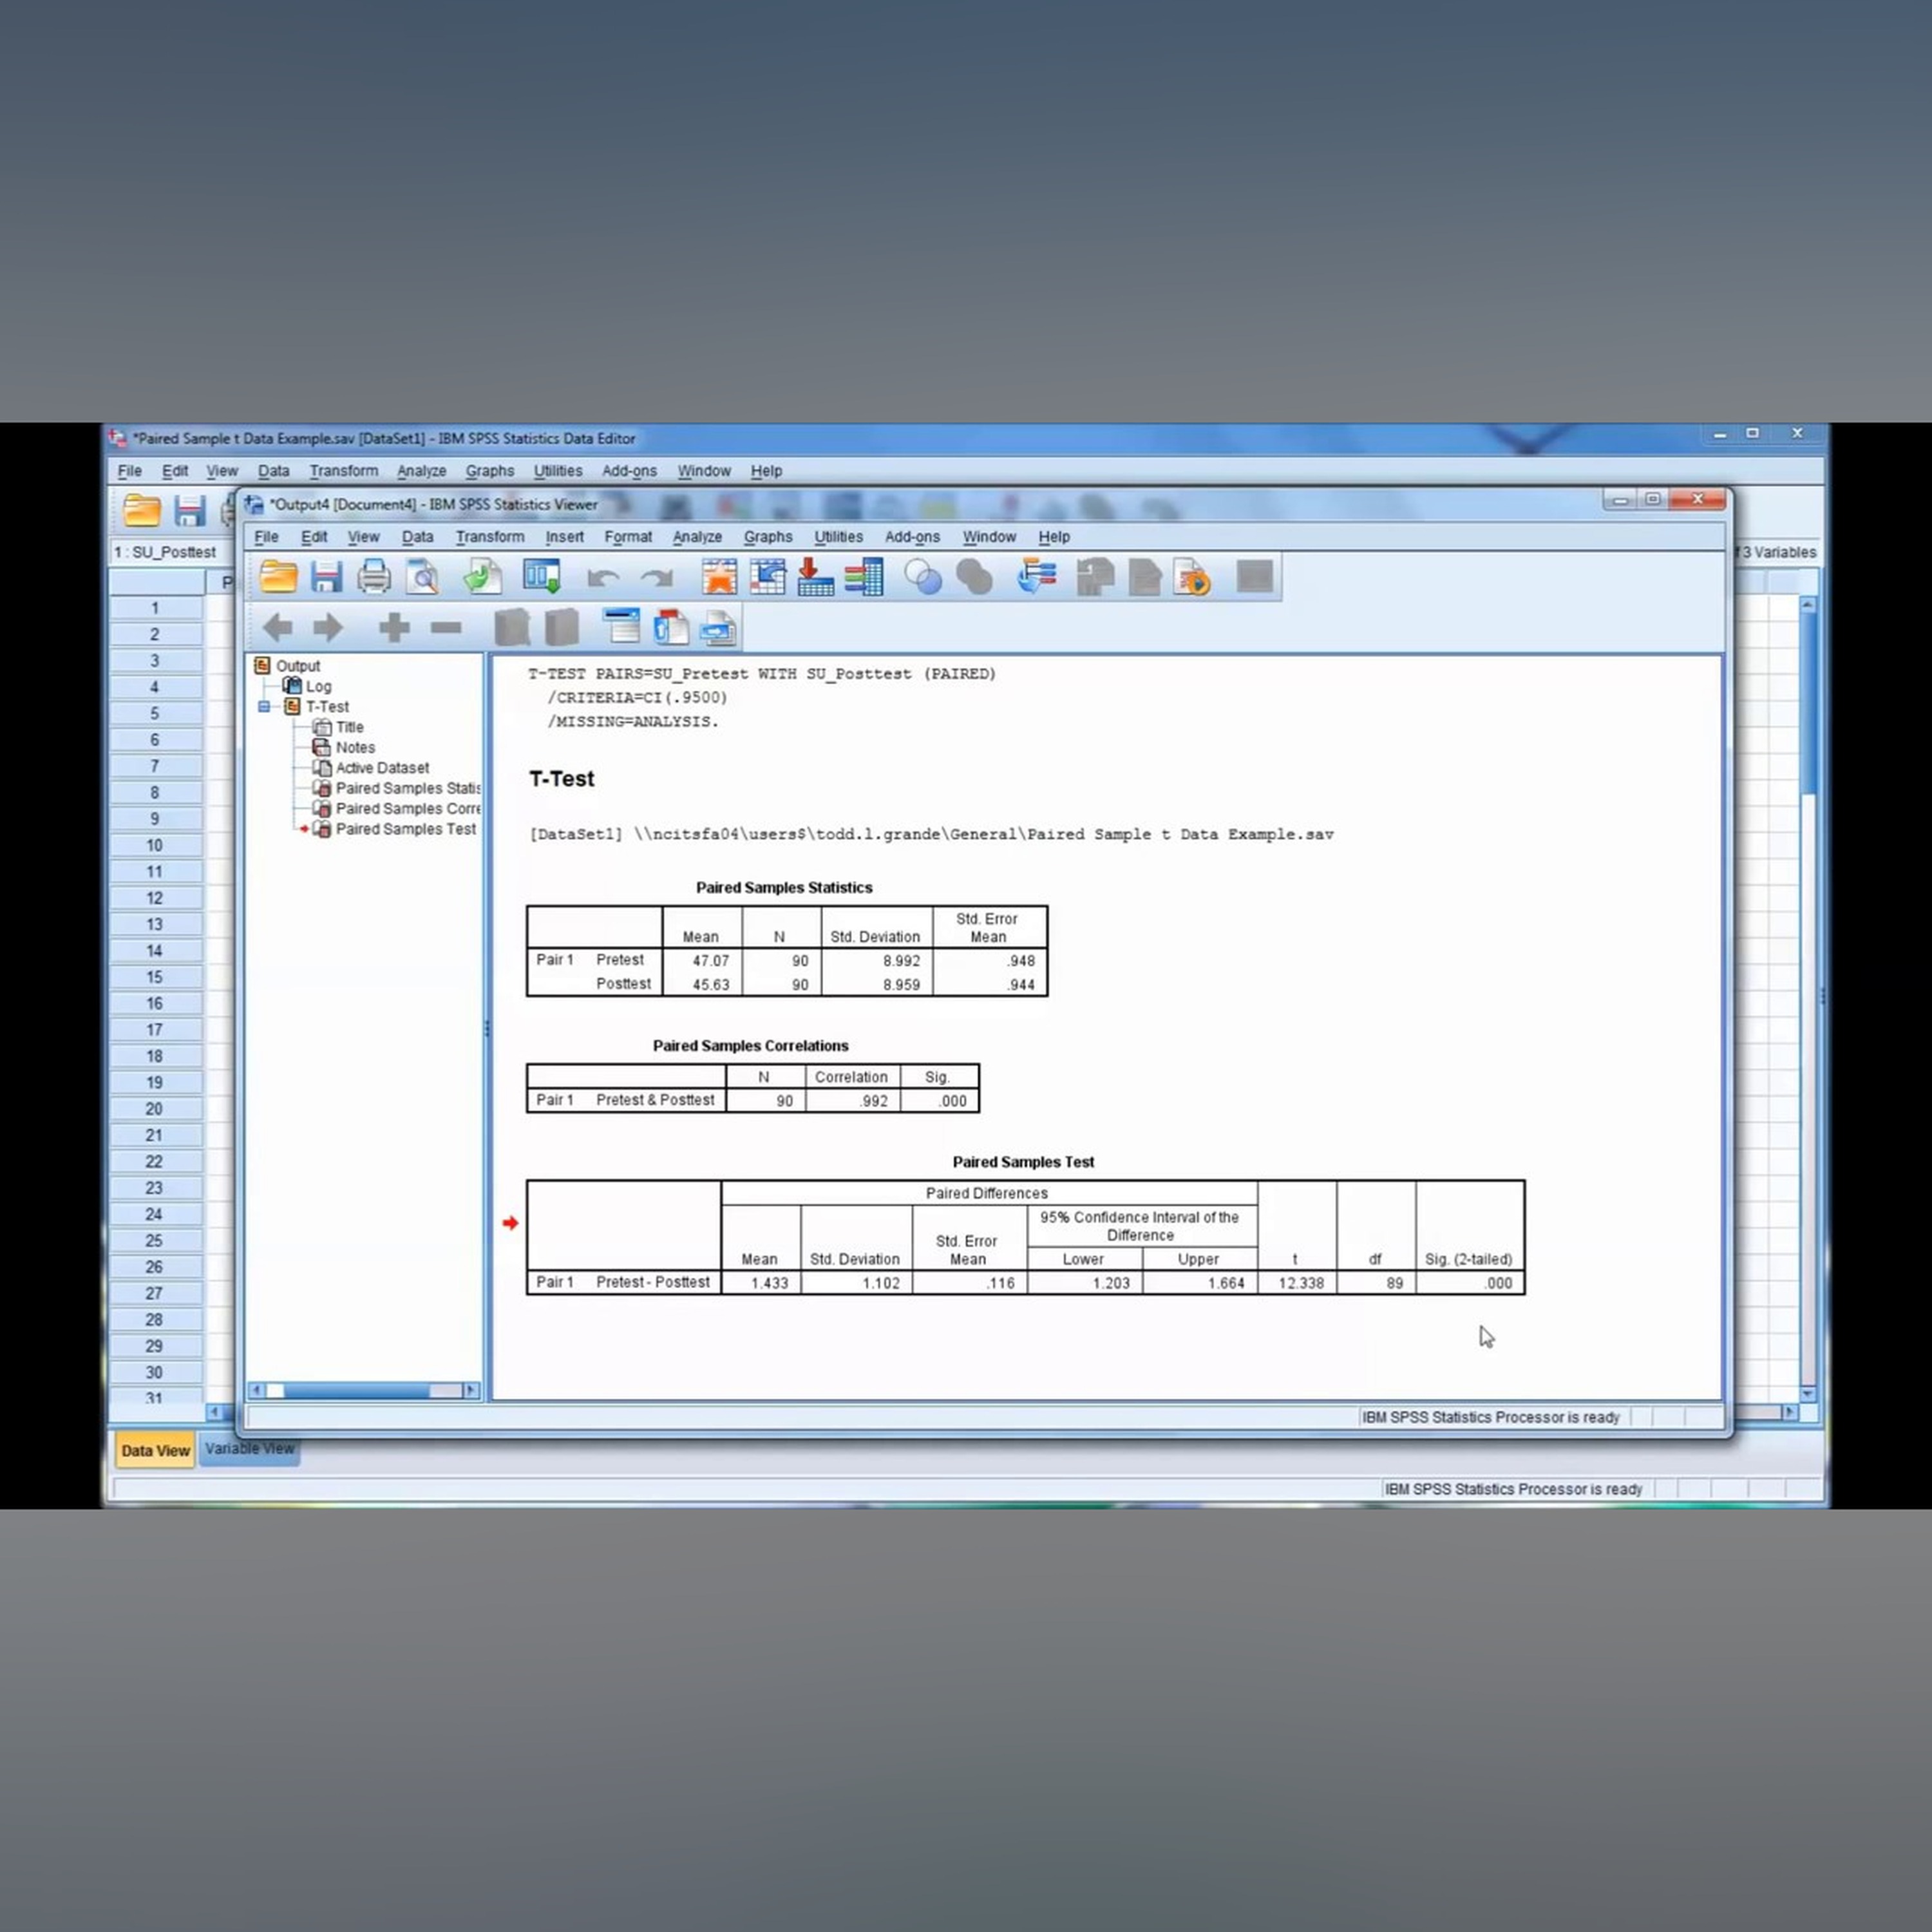Select row 10 header in Data Editor
This screenshot has height=1932, width=1932.
(x=155, y=845)
